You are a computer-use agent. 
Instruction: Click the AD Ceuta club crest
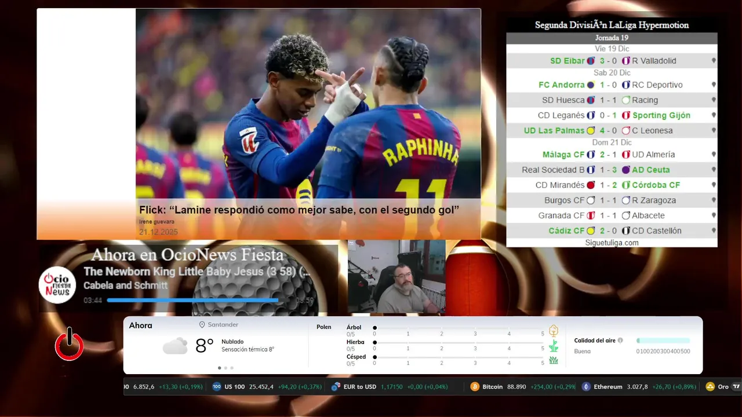pos(626,170)
